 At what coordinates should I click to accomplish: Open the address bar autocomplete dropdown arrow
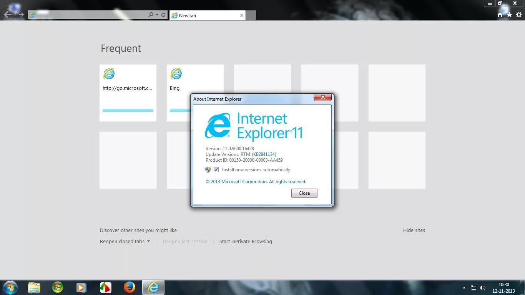pyautogui.click(x=157, y=15)
